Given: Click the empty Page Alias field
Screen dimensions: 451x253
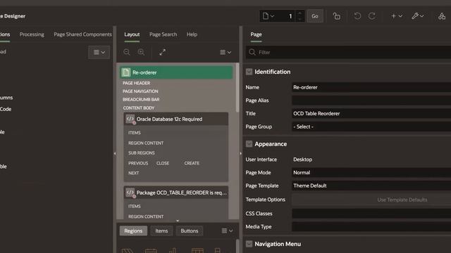Looking at the screenshot, I should point(371,100).
